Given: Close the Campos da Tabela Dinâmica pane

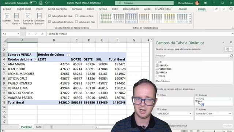Looking at the screenshot, I should pyautogui.click(x=231, y=43).
